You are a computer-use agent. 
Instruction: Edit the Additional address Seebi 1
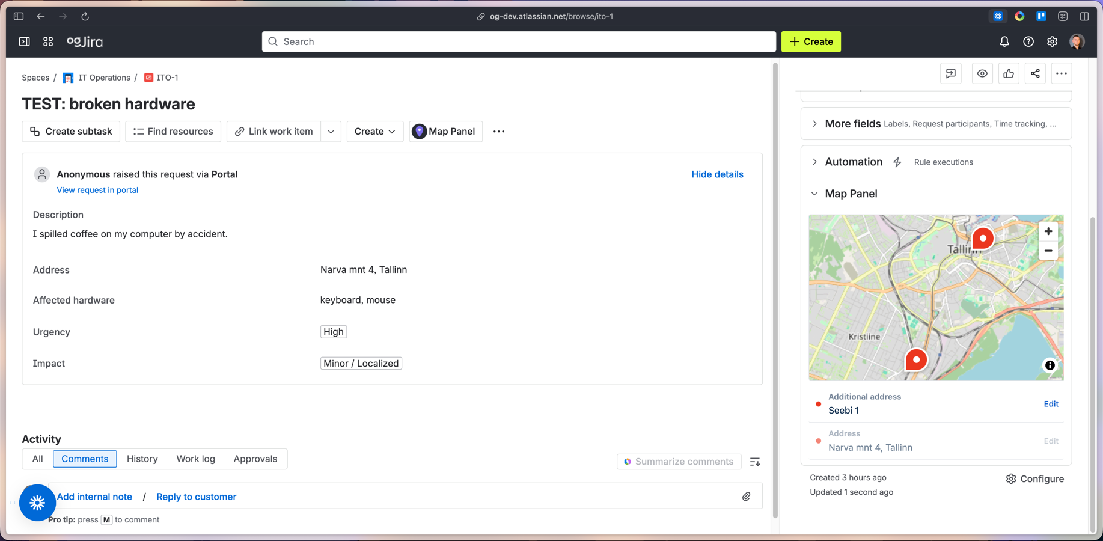pos(1051,403)
